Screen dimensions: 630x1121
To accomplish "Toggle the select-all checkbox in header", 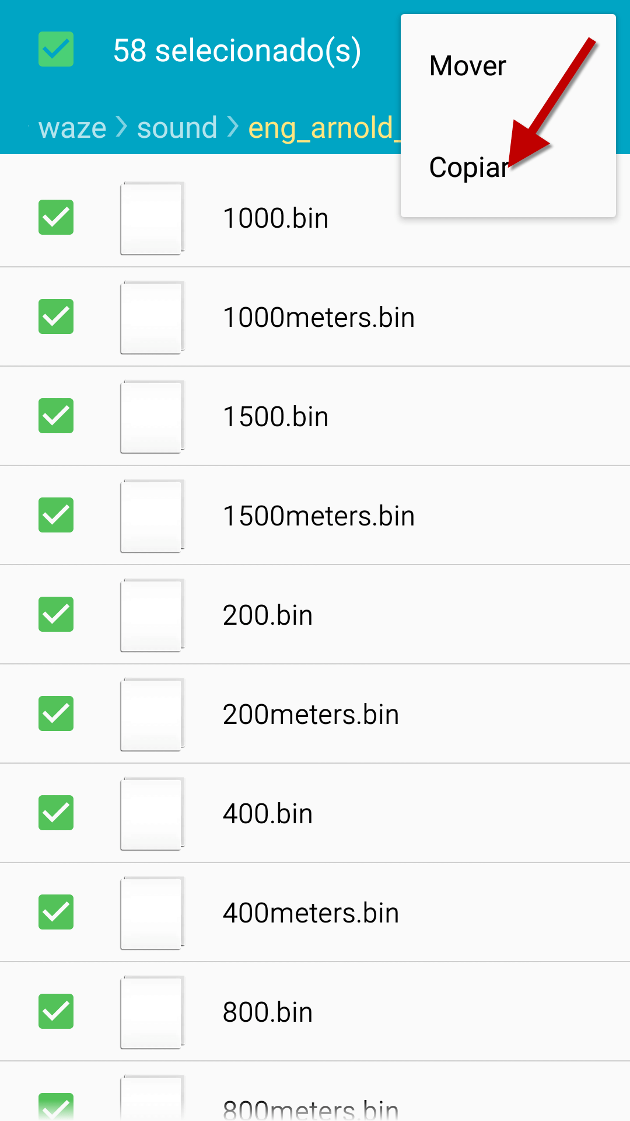I will tap(56, 50).
